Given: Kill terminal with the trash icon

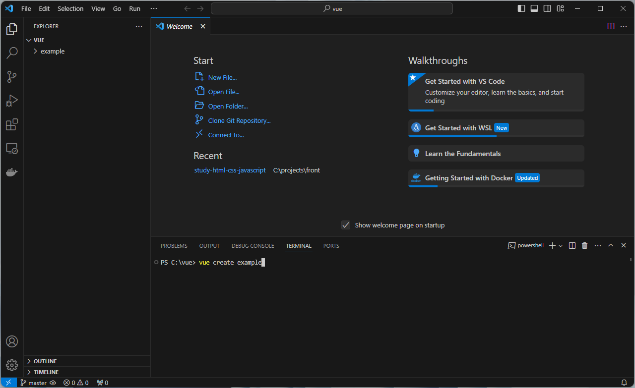Looking at the screenshot, I should tap(585, 246).
